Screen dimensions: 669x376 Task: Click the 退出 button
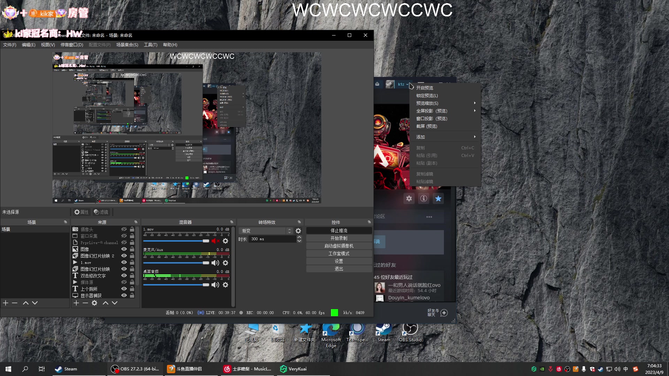point(339,269)
